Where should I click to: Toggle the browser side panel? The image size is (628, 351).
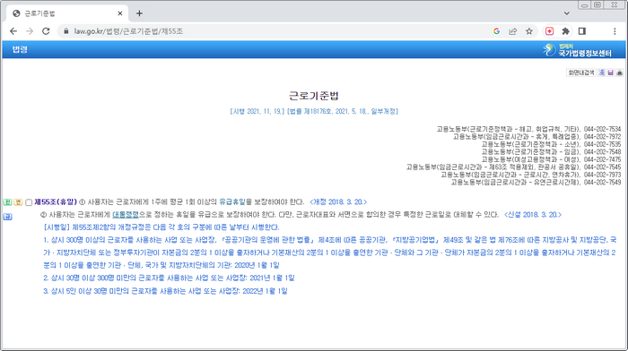(582, 31)
